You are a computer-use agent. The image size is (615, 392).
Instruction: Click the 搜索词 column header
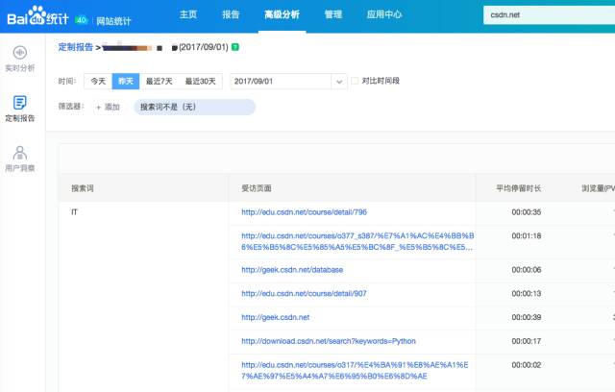(83, 188)
